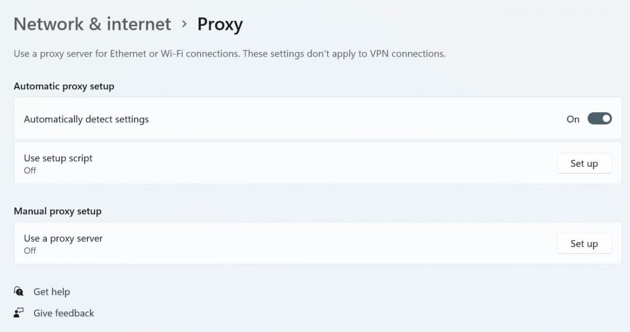The height and width of the screenshot is (332, 630).
Task: Click the breadcrumb chevron separator
Action: coord(184,24)
